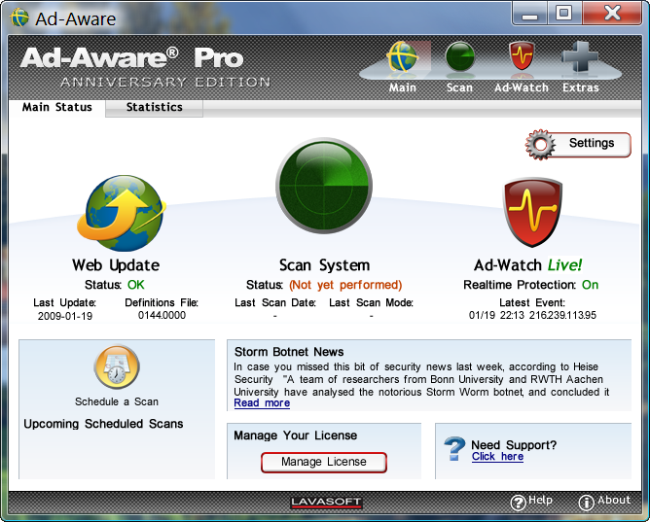Image resolution: width=650 pixels, height=522 pixels.
Task: Select the Ad-Watch label in top navigation
Action: pos(522,87)
